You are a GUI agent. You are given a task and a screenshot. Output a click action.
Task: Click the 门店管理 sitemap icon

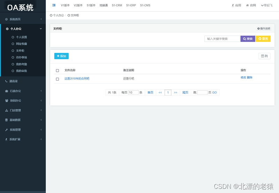[x=7, y=110]
